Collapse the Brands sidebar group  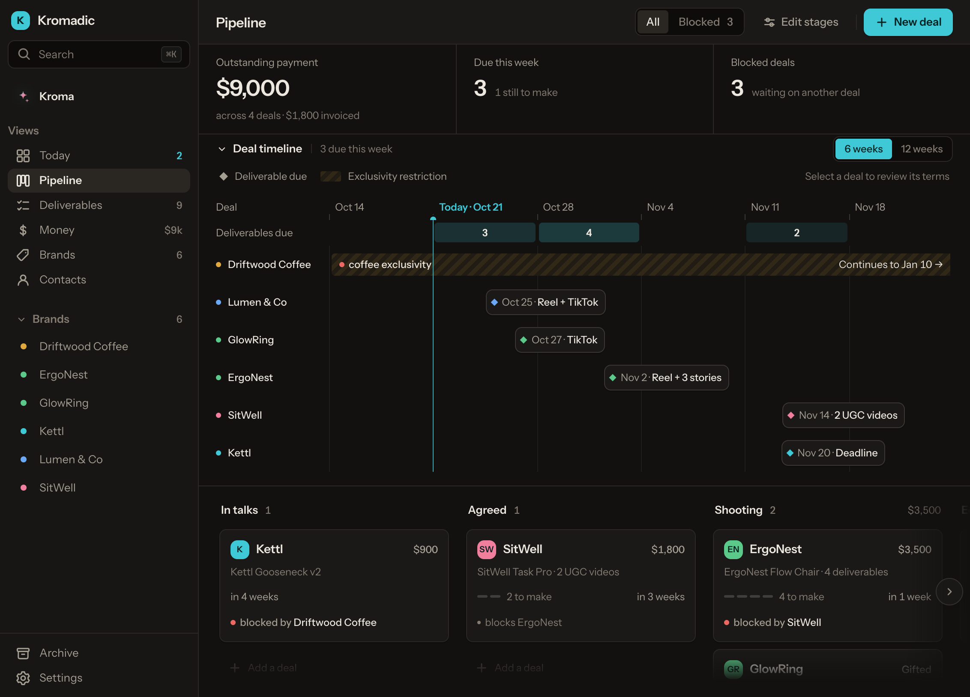21,319
